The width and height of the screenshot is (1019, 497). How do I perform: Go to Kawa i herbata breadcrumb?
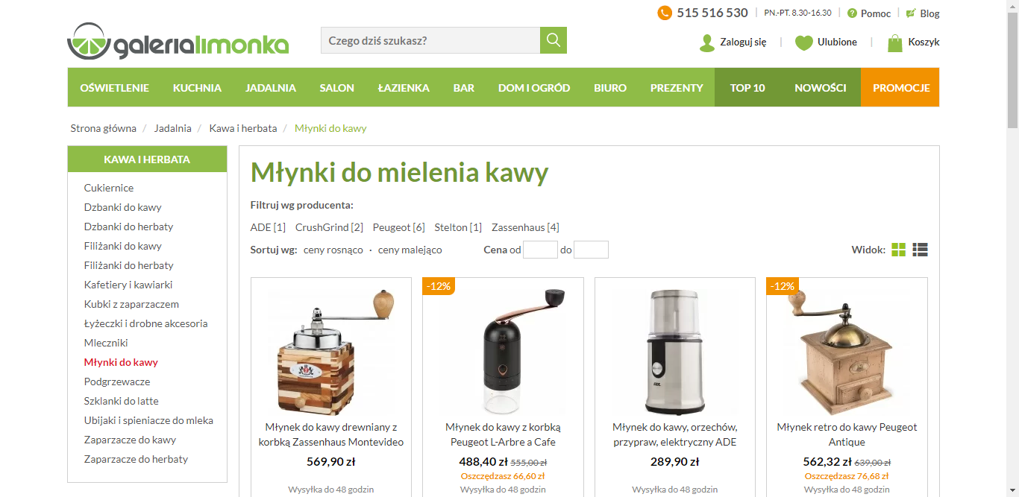[243, 128]
